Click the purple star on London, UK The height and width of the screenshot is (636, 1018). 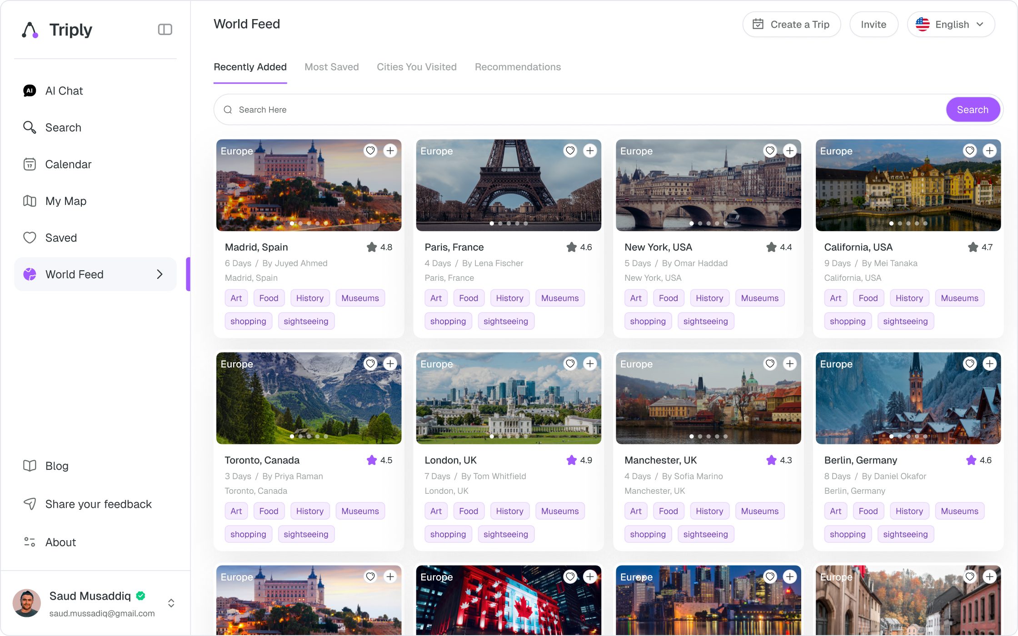coord(571,460)
